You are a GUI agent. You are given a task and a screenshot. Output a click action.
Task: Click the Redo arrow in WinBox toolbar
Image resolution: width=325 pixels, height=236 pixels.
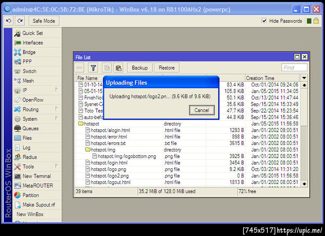[x=20, y=21]
